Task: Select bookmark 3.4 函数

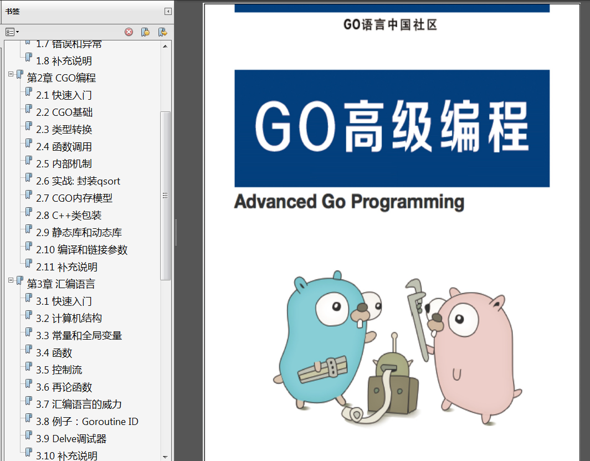Action: (54, 353)
